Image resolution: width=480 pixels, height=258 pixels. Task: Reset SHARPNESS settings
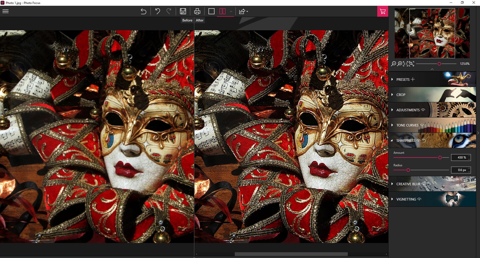coord(424,140)
